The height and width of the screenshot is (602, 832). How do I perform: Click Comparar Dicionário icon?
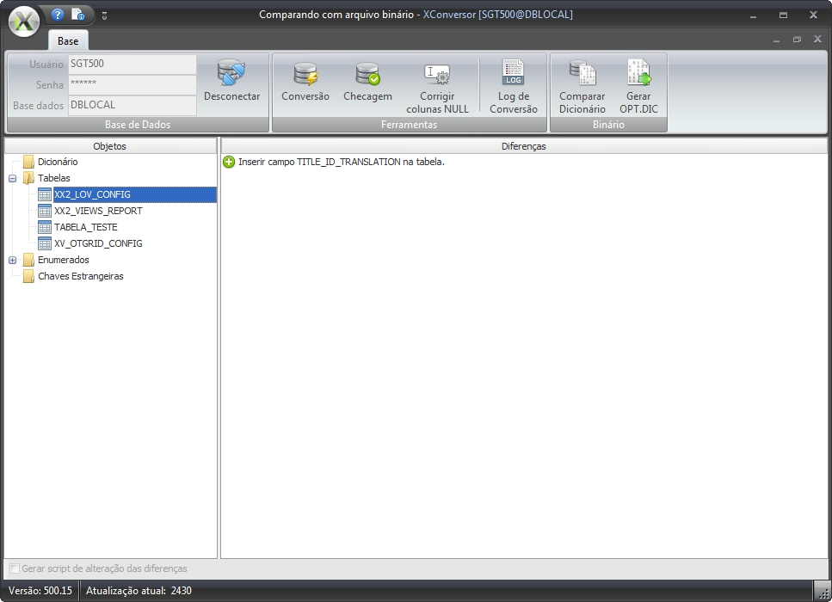582,75
